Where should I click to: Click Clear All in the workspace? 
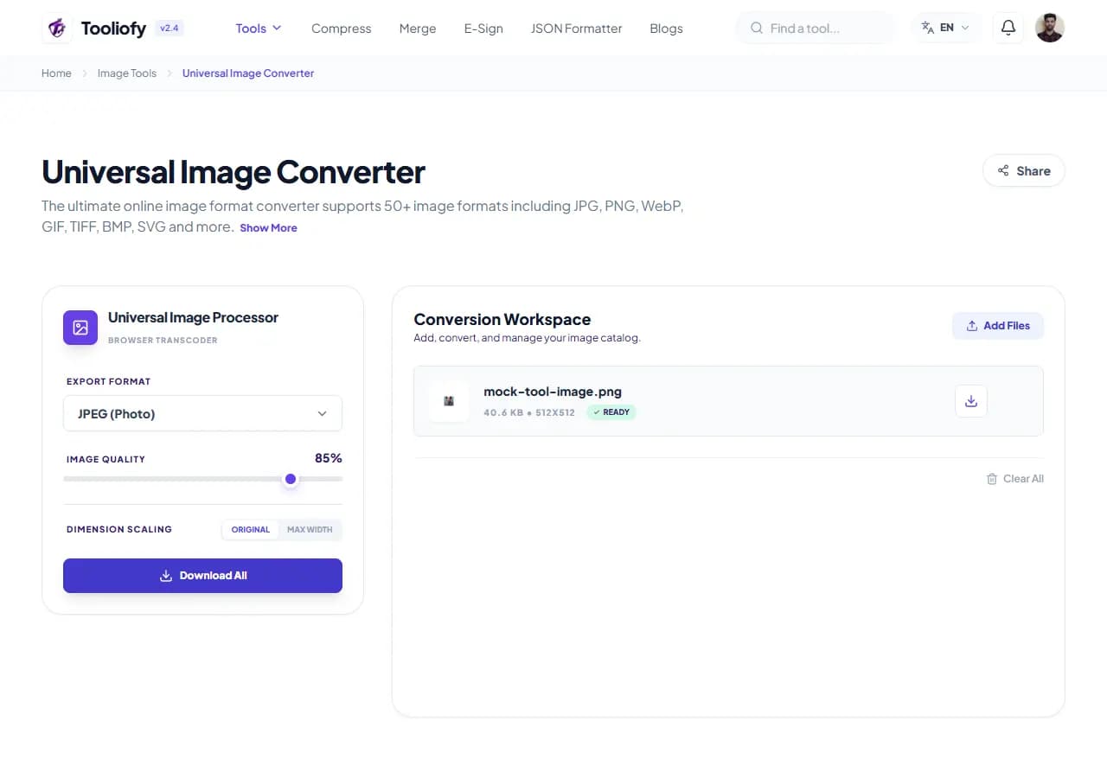click(x=1015, y=479)
